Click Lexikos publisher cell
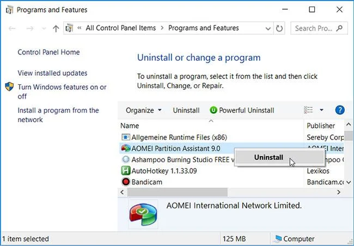Screen dimensions: 354x246 318,171
